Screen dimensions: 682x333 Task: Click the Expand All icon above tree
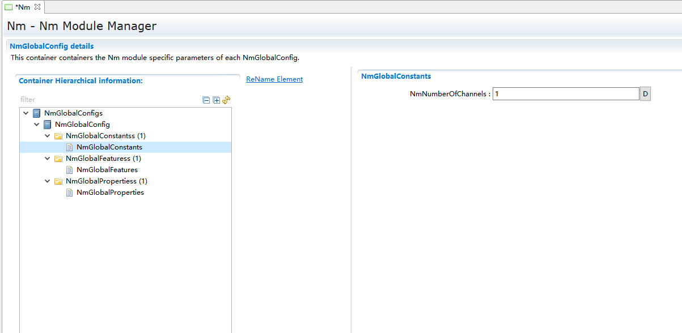point(216,100)
